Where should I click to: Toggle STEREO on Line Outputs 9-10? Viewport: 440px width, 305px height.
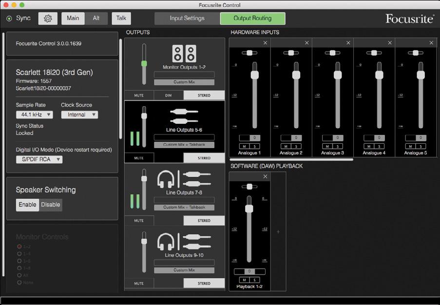click(204, 284)
